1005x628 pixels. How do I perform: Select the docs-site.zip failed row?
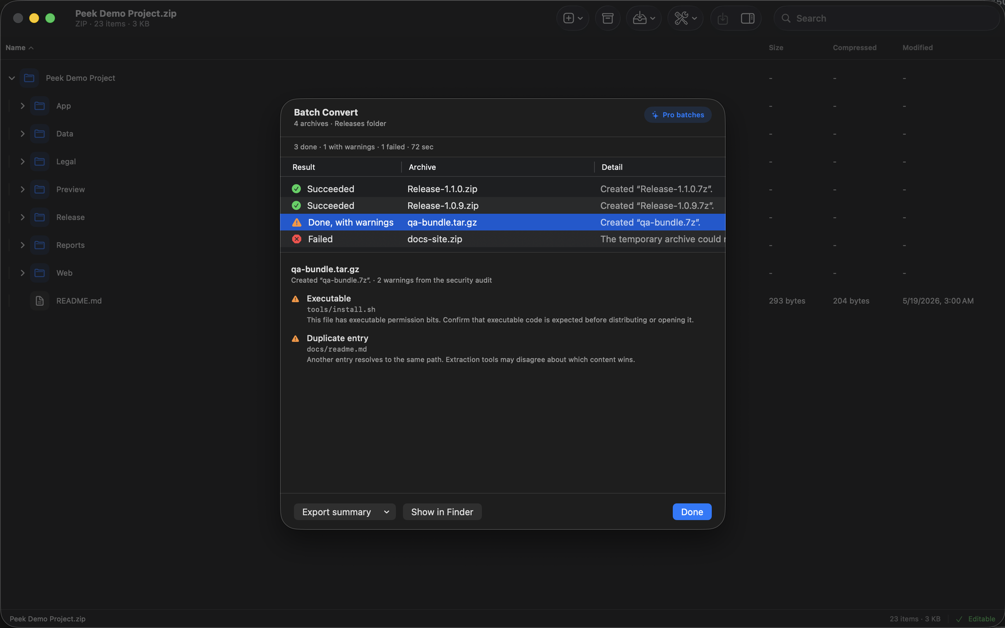click(502, 239)
